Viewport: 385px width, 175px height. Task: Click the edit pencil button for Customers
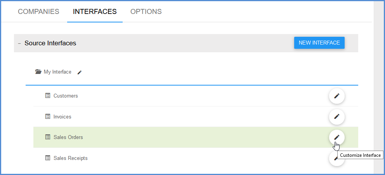point(336,96)
